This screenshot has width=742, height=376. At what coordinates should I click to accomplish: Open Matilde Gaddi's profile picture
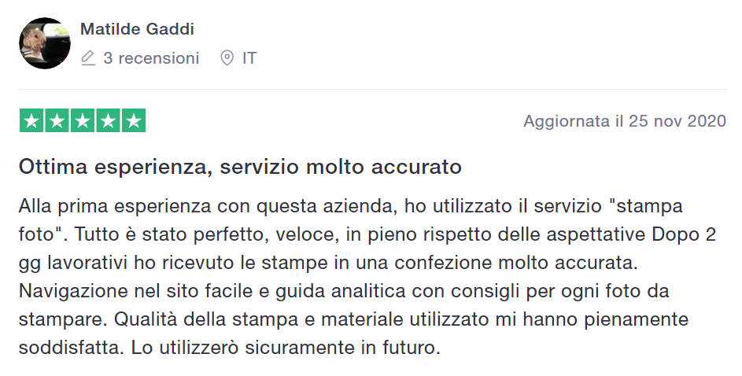coord(45,43)
